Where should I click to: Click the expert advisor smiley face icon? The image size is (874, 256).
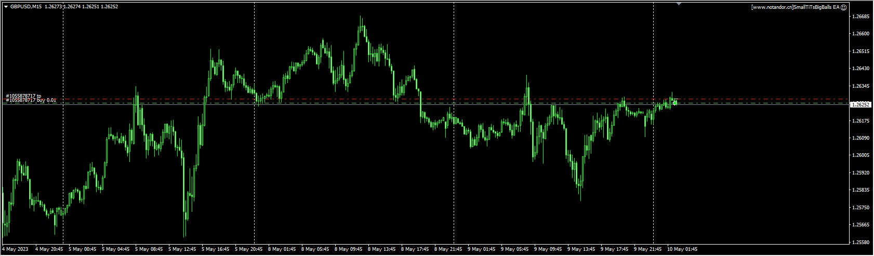coord(844,7)
